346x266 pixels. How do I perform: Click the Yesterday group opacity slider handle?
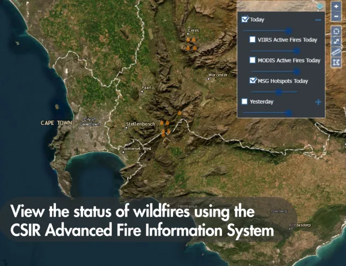tap(289, 113)
